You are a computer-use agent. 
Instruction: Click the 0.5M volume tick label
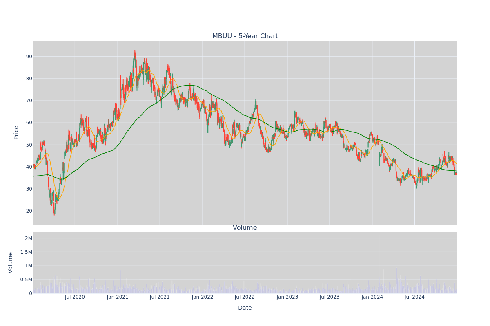(26, 280)
